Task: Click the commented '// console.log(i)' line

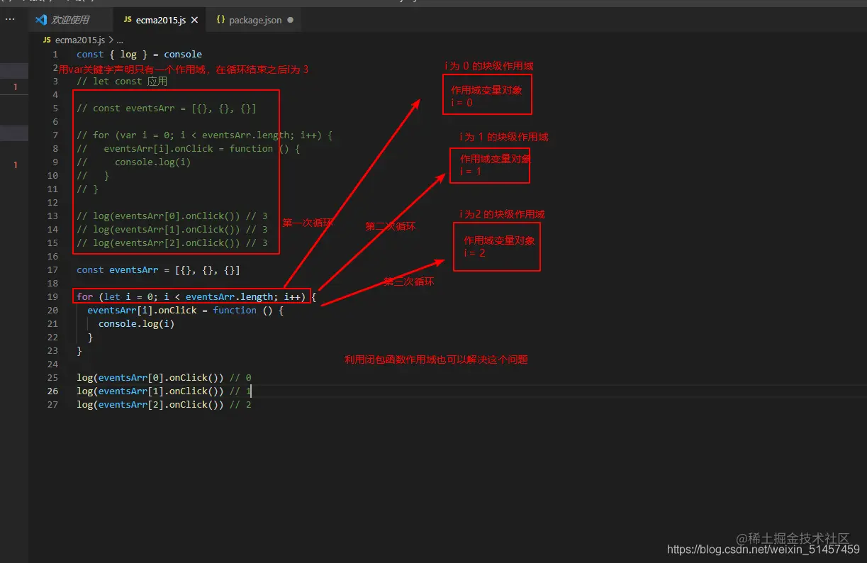Action: (x=134, y=162)
